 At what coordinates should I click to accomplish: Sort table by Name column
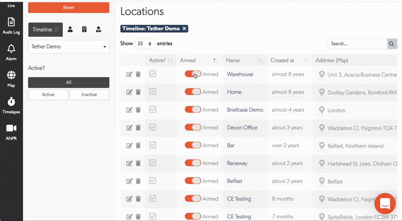point(244,60)
